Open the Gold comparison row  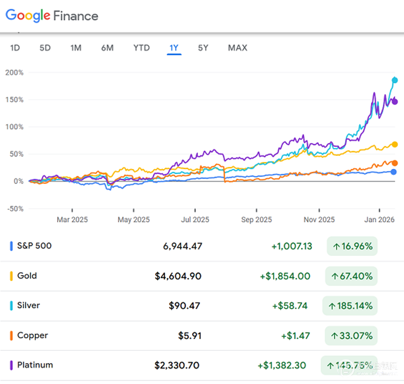27,276
